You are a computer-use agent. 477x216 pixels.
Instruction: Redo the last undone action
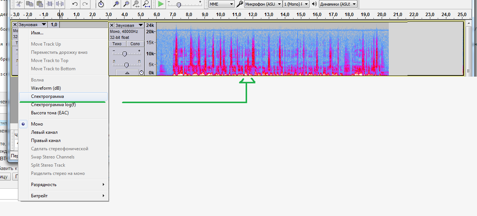[x=85, y=4]
